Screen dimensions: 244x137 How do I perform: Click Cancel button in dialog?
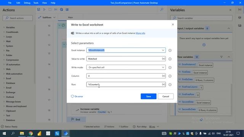coord(165,96)
